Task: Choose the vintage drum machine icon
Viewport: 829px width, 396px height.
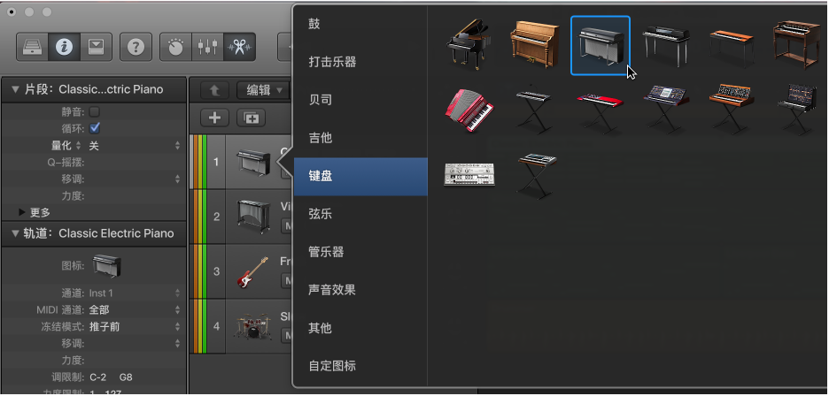Action: (x=469, y=174)
